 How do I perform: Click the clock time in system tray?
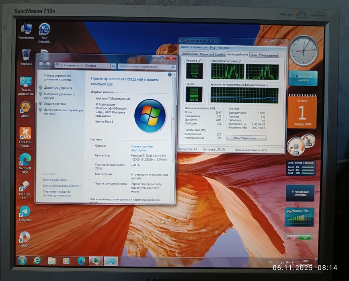coord(306,261)
